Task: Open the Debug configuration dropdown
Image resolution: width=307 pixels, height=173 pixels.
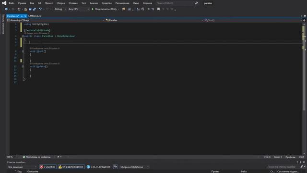Action: [60, 9]
